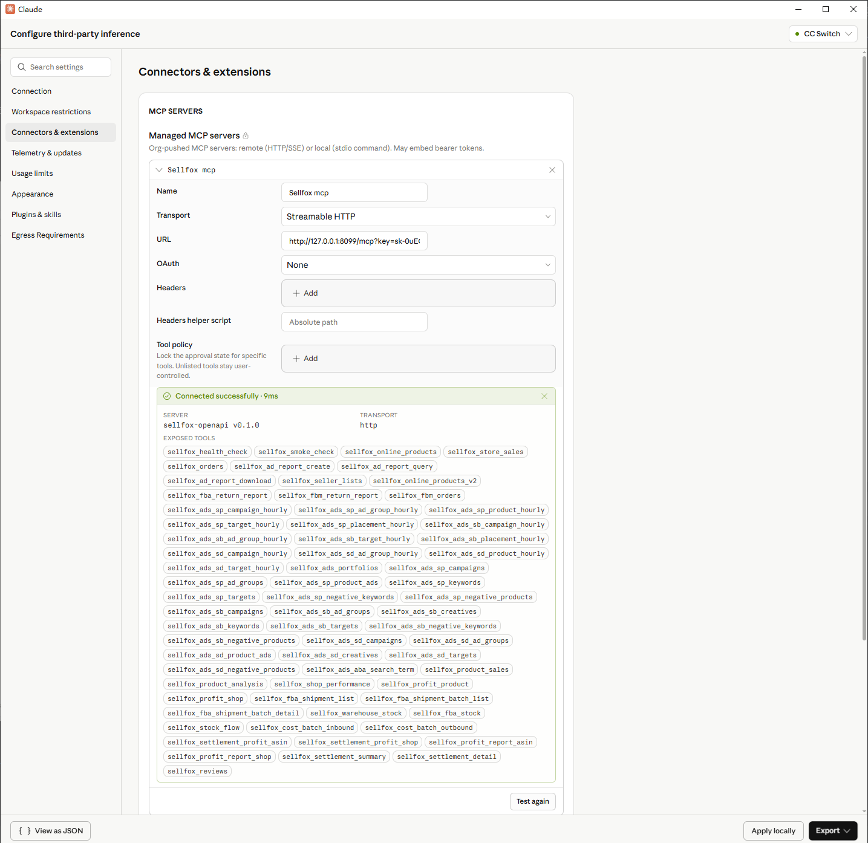Click the sellfox-openapi v0.1.0 server text
This screenshot has width=868, height=843.
coord(212,425)
